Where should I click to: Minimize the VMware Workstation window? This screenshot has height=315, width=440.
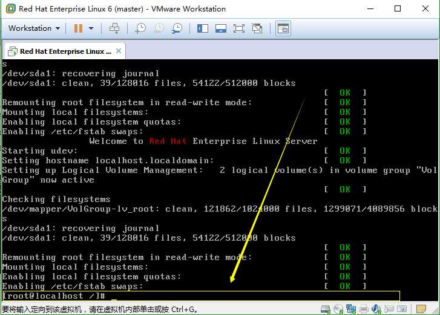pos(370,8)
